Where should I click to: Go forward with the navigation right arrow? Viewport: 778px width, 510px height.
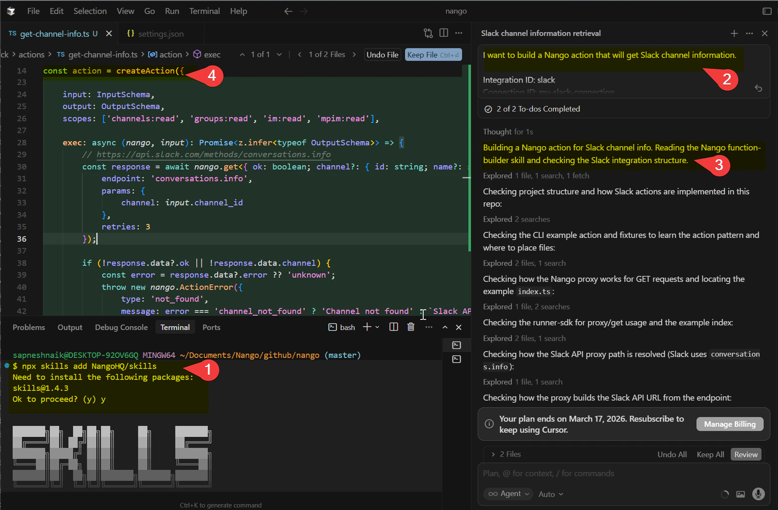pos(304,11)
